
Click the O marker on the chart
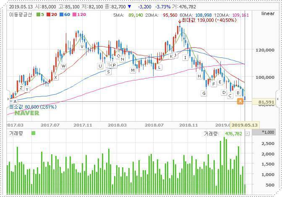(118, 56)
